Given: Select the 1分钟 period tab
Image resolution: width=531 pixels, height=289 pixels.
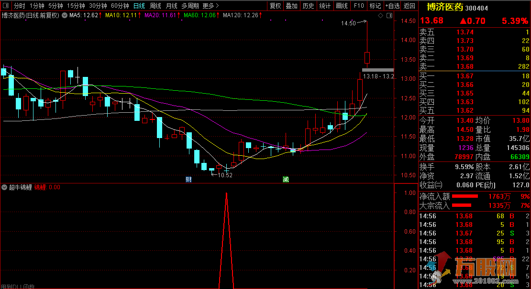Looking at the screenshot, I should 37,6.
